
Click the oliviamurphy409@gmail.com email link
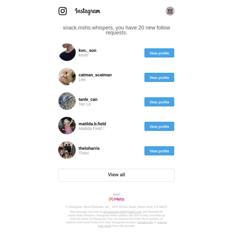click(x=122, y=212)
